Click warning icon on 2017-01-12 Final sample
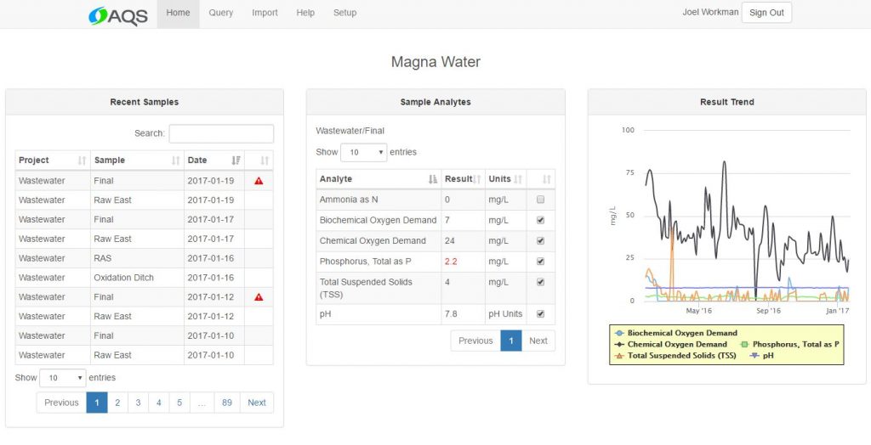Image resolution: width=871 pixels, height=445 pixels. (x=259, y=297)
